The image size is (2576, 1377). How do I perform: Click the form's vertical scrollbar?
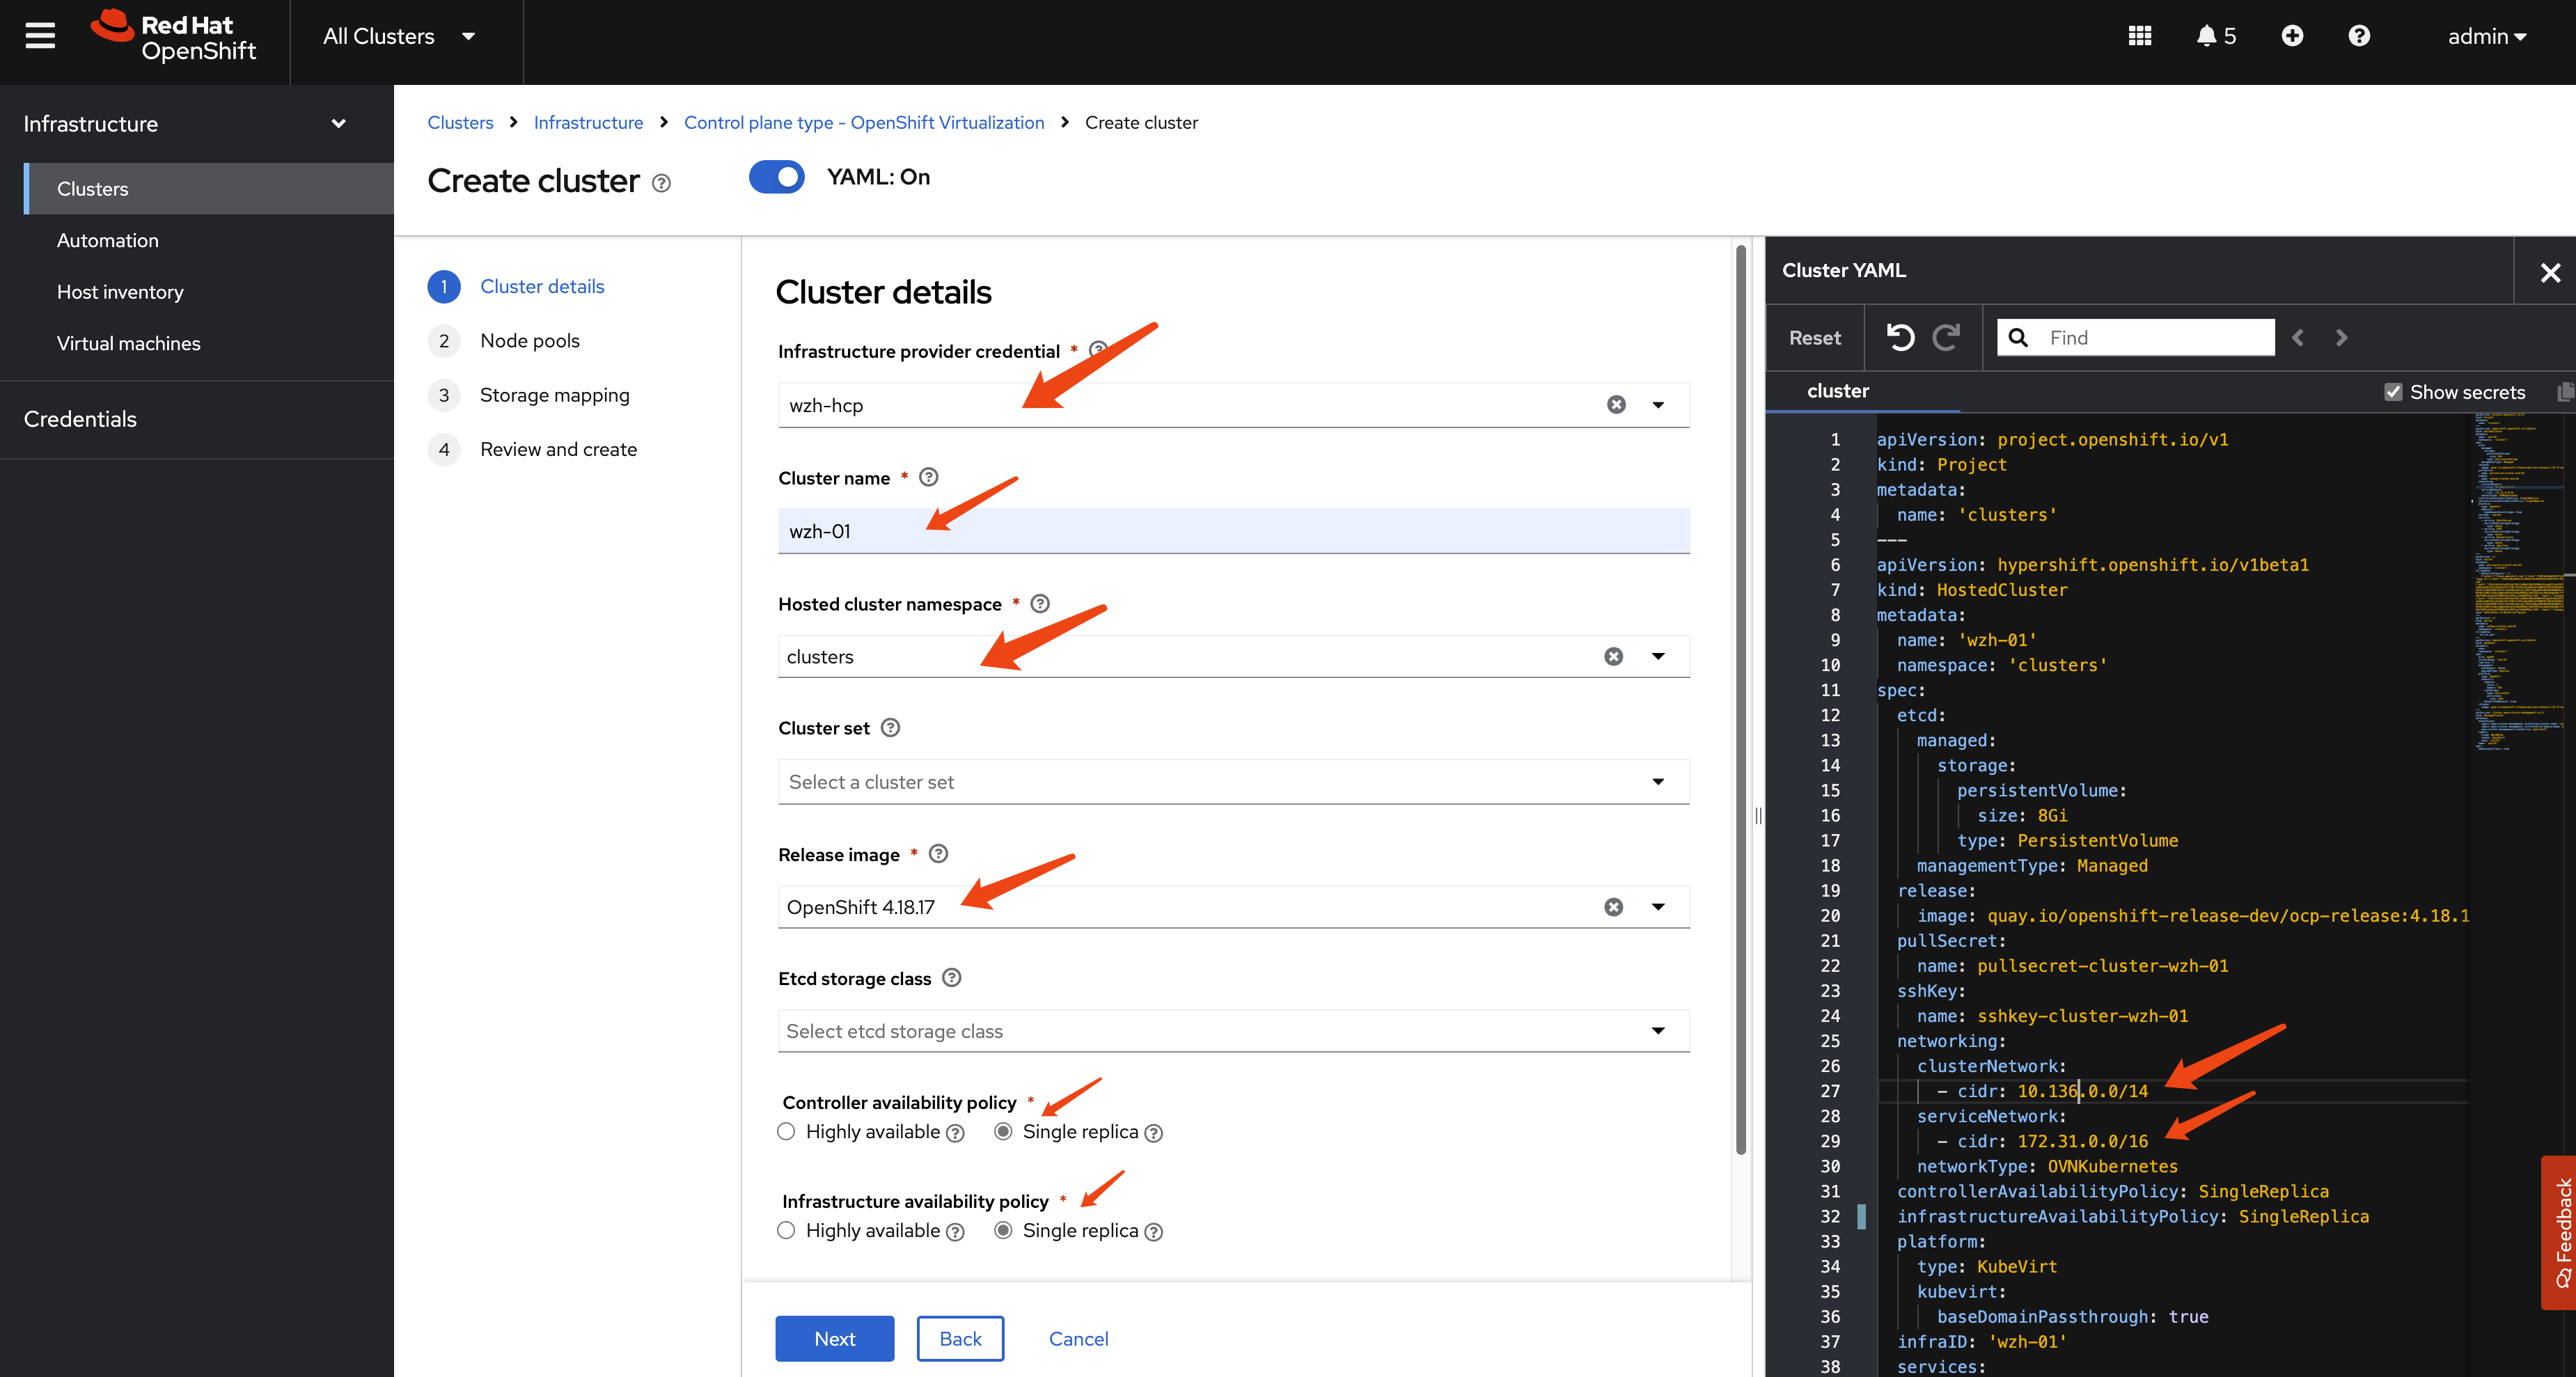(1740, 700)
